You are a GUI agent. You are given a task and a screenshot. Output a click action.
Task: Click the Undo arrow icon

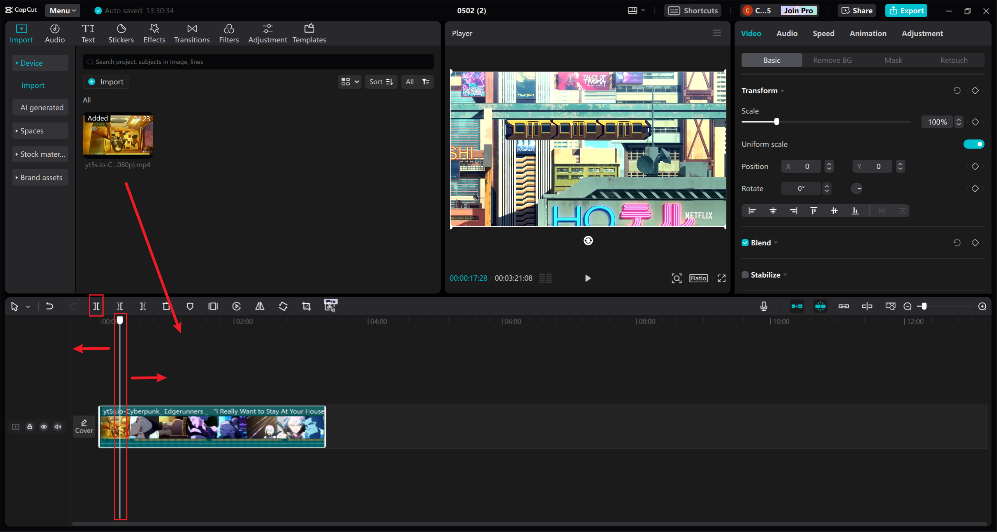click(x=49, y=306)
